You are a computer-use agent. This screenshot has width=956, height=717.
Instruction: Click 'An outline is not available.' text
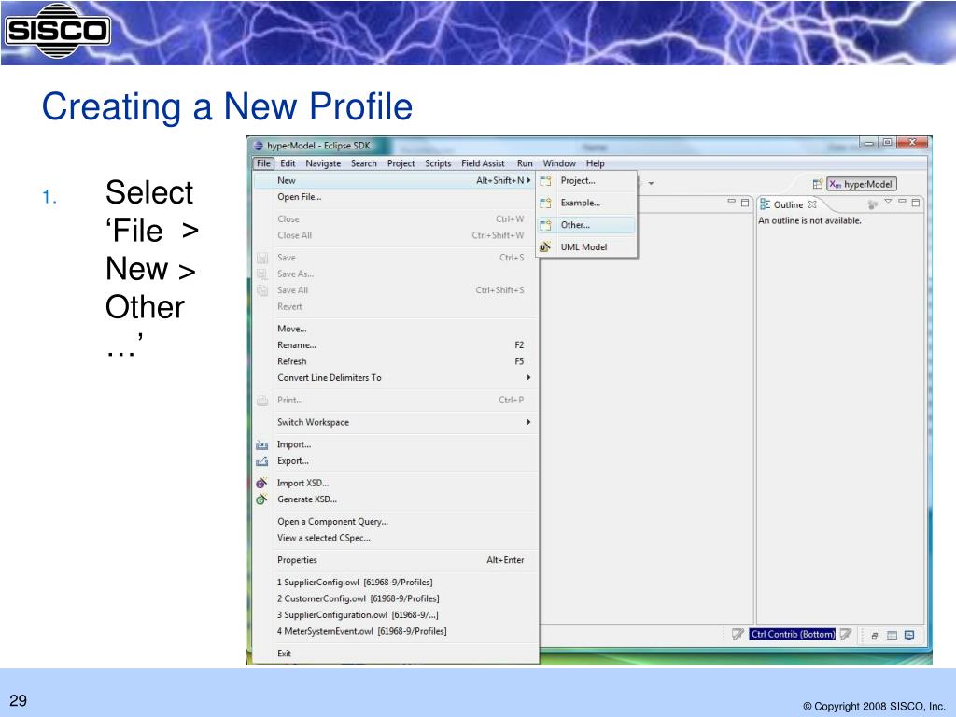[809, 220]
